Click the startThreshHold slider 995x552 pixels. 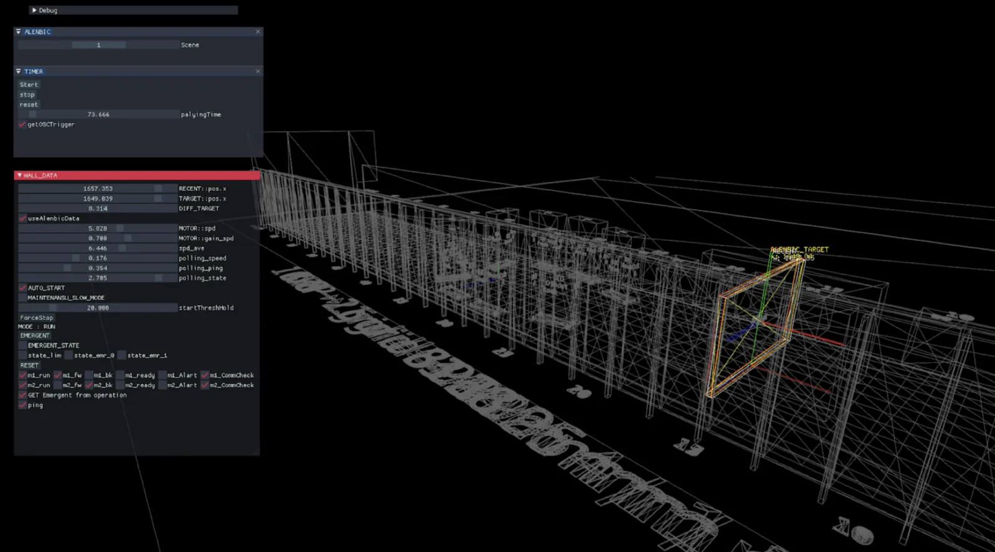click(98, 308)
